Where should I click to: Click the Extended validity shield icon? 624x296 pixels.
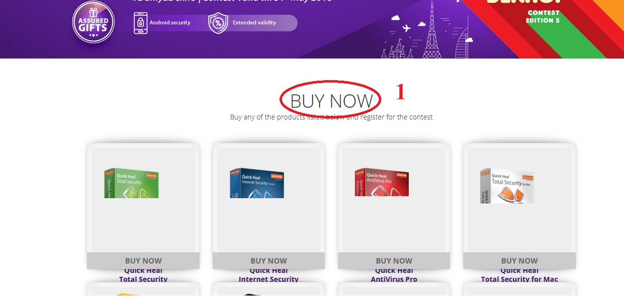tap(218, 23)
